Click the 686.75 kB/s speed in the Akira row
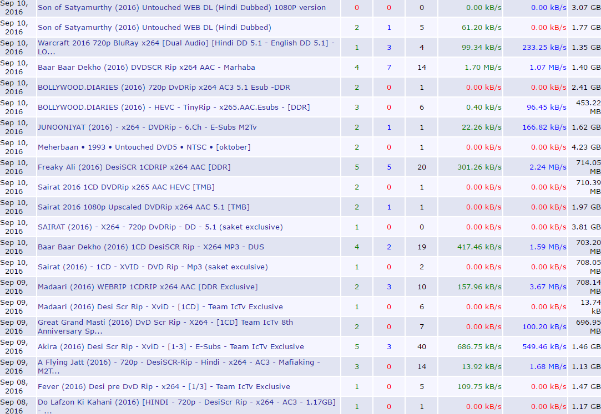This screenshot has height=414, width=601. 479,346
